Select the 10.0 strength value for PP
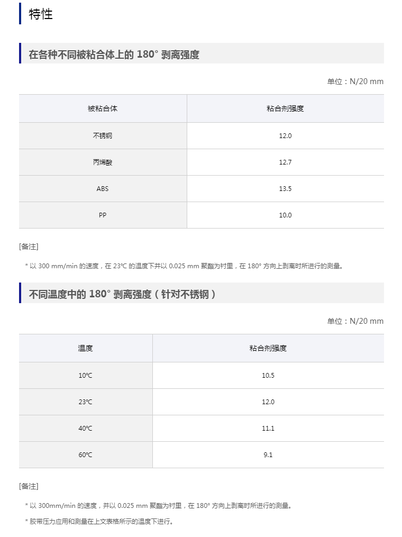 click(285, 215)
